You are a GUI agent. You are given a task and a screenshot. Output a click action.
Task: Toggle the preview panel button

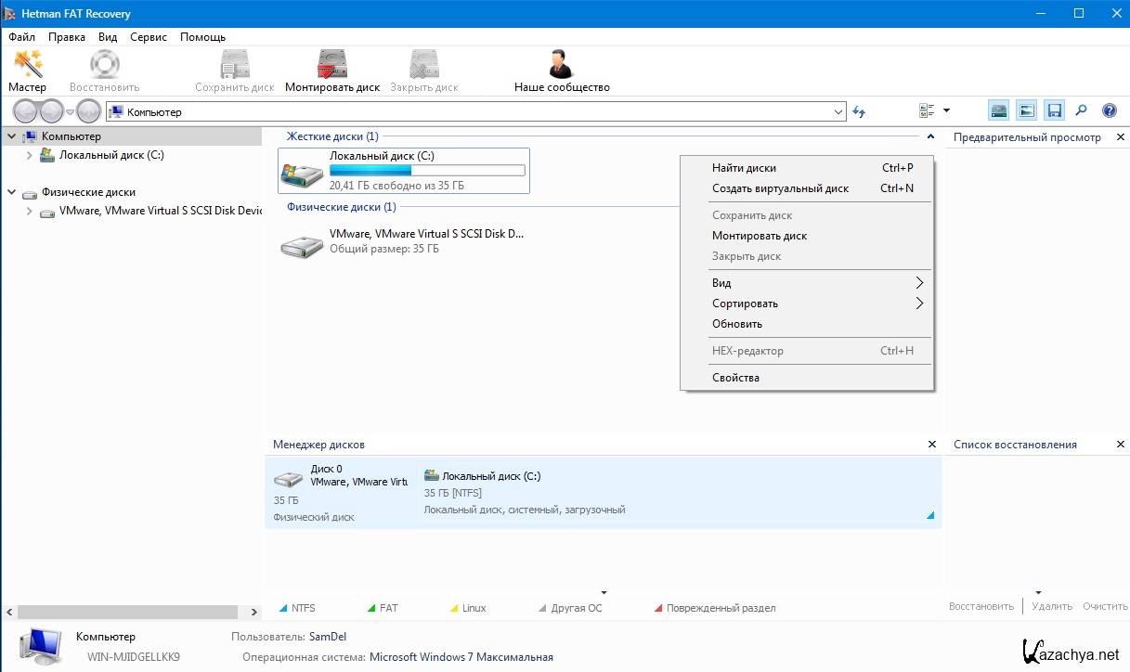(1026, 110)
